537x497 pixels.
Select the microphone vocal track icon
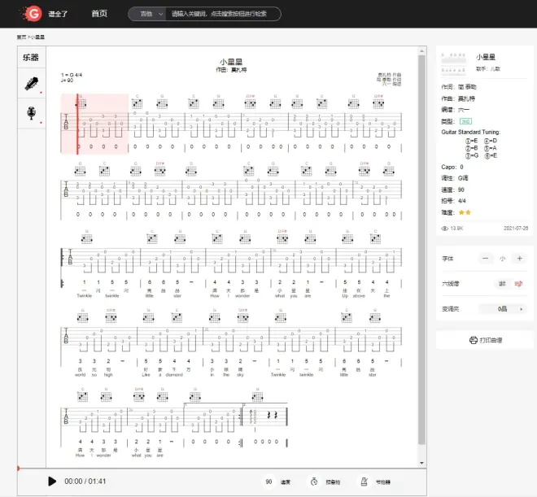31,112
